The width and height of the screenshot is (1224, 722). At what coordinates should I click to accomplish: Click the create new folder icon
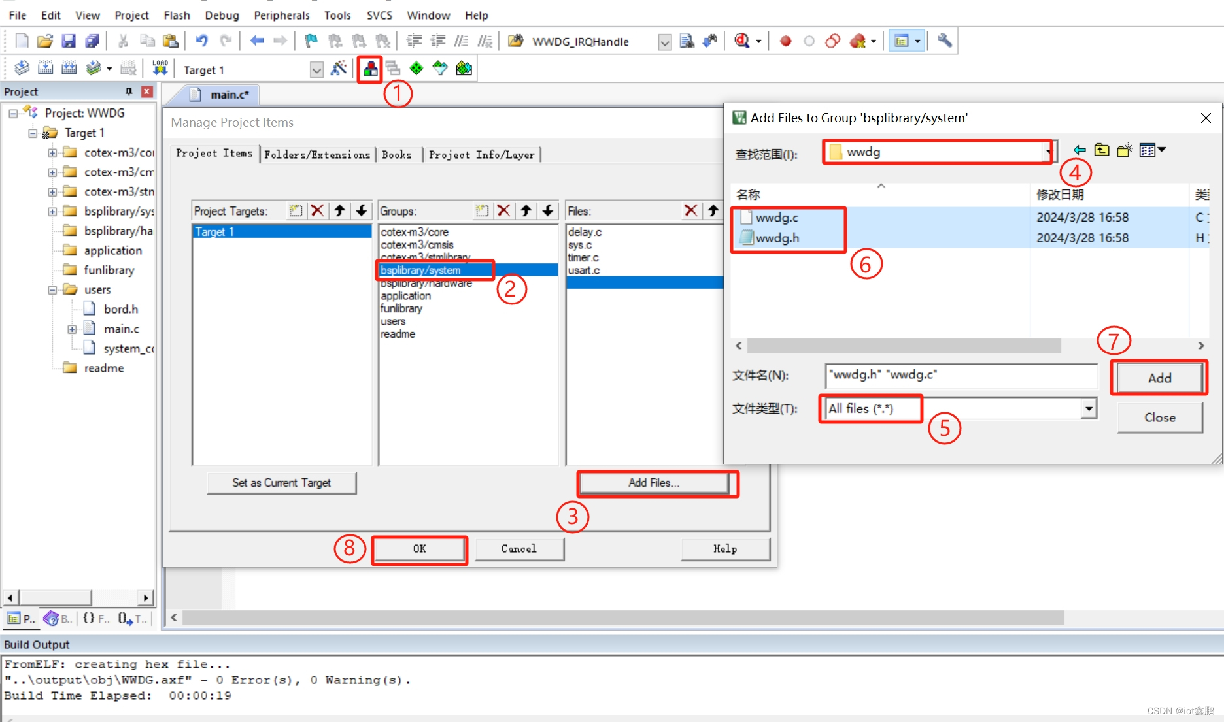click(x=1125, y=150)
